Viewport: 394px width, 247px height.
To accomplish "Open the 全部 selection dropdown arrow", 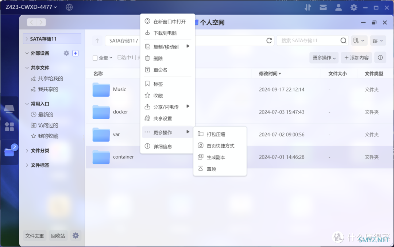I will 111,58.
